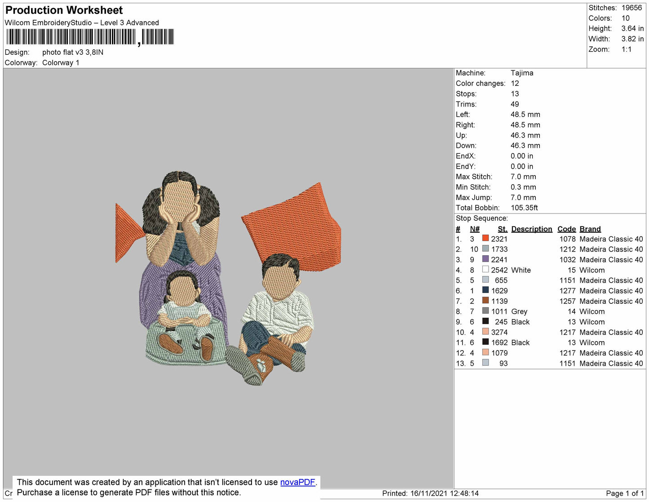Click the Stop Sequence heading
This screenshot has width=649, height=502.
pos(482,218)
